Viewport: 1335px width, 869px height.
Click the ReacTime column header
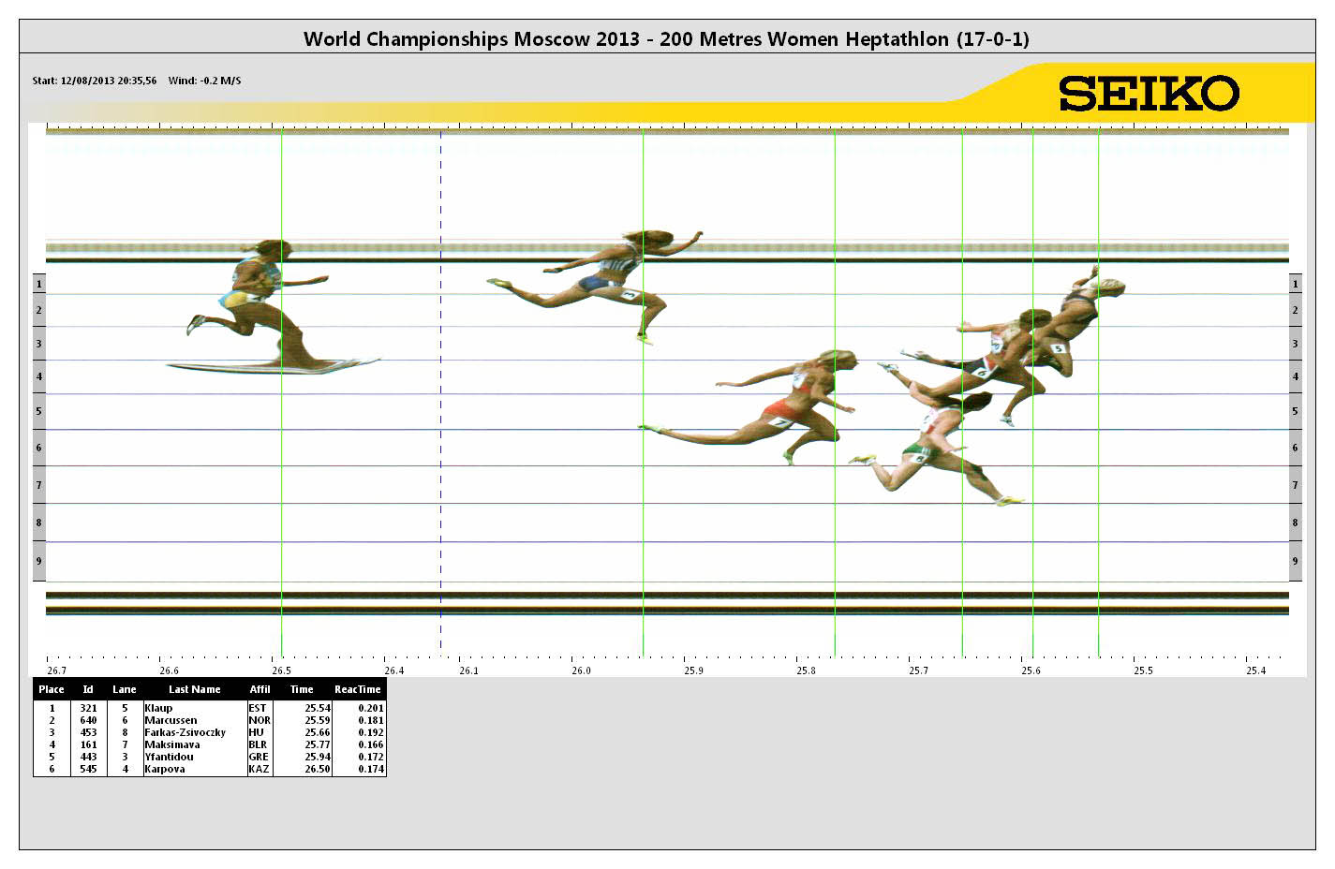[x=357, y=689]
